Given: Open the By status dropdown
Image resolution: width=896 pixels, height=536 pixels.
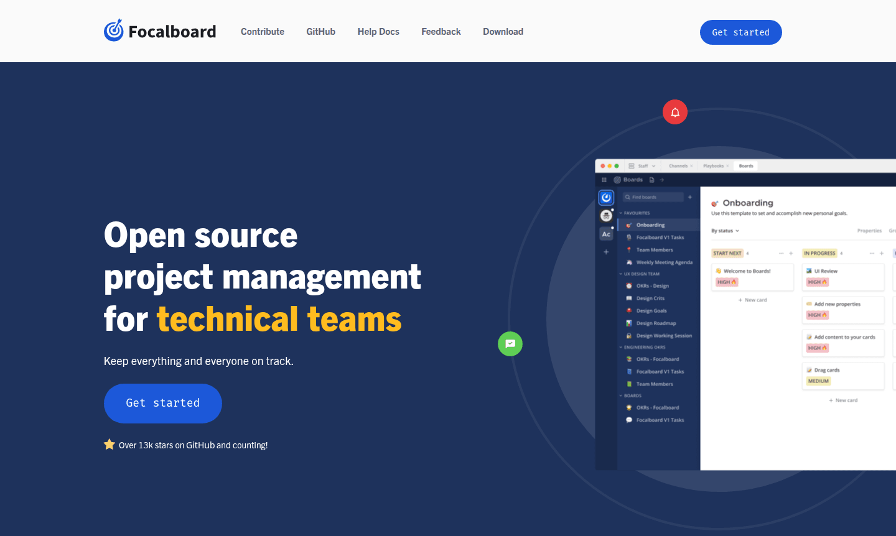Looking at the screenshot, I should click(726, 231).
